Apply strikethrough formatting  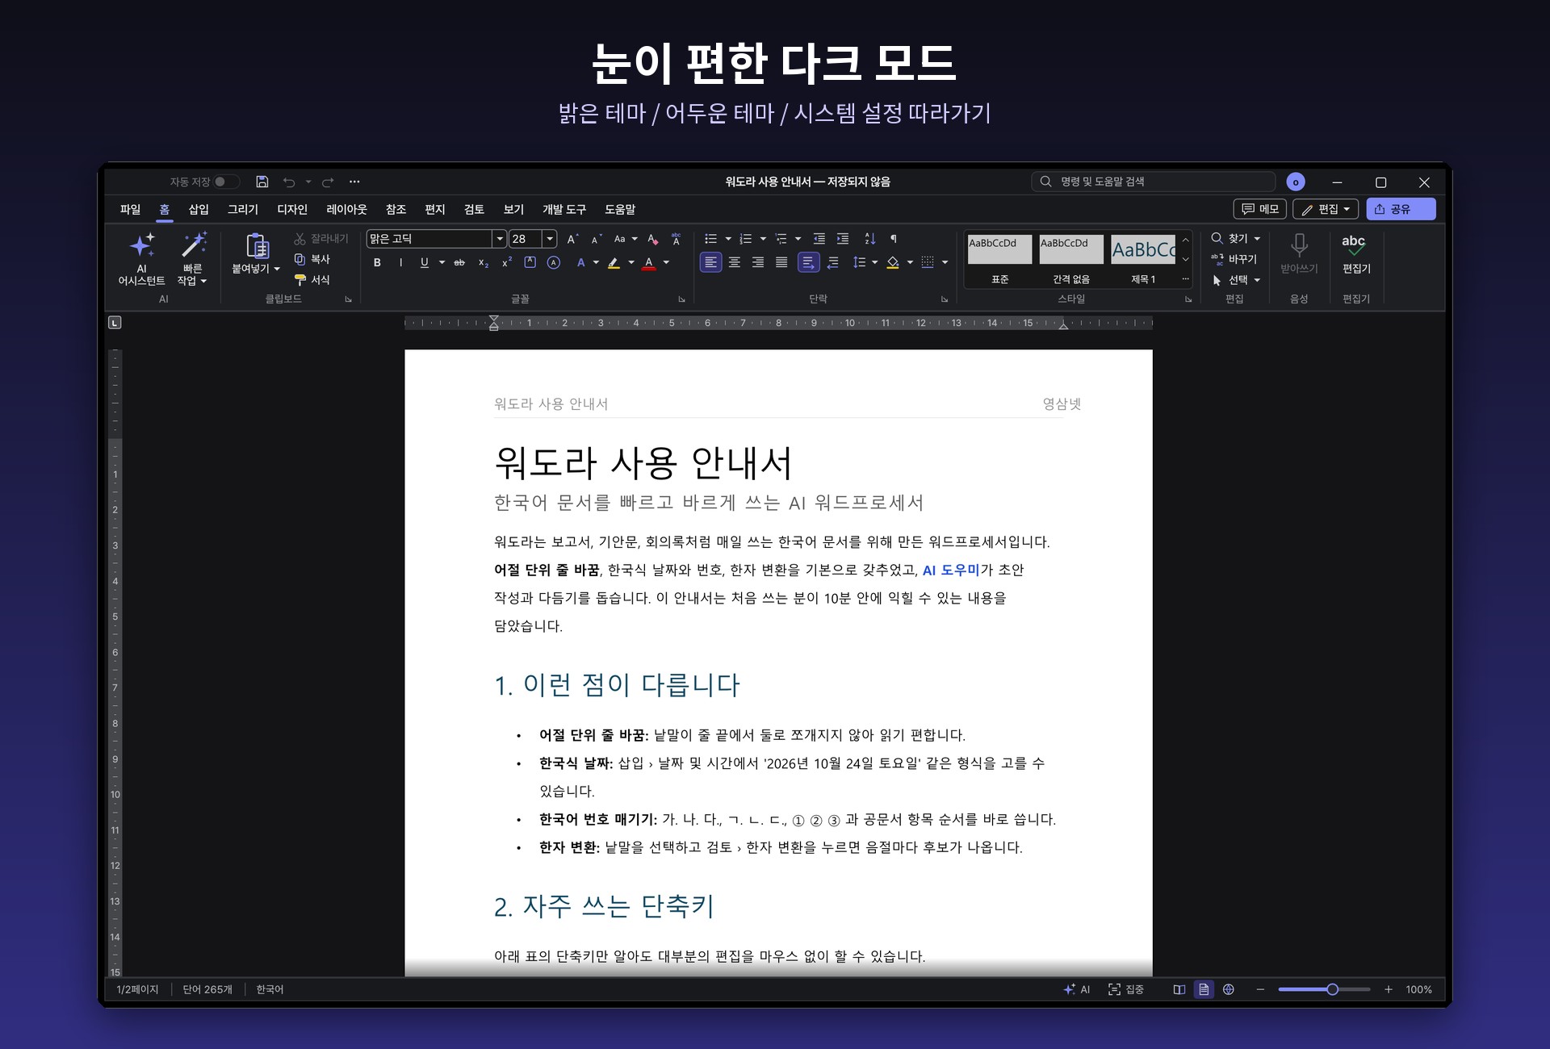coord(459,262)
